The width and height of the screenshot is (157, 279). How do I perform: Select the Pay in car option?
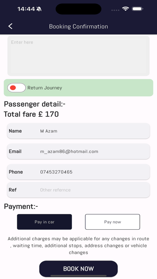(44, 222)
